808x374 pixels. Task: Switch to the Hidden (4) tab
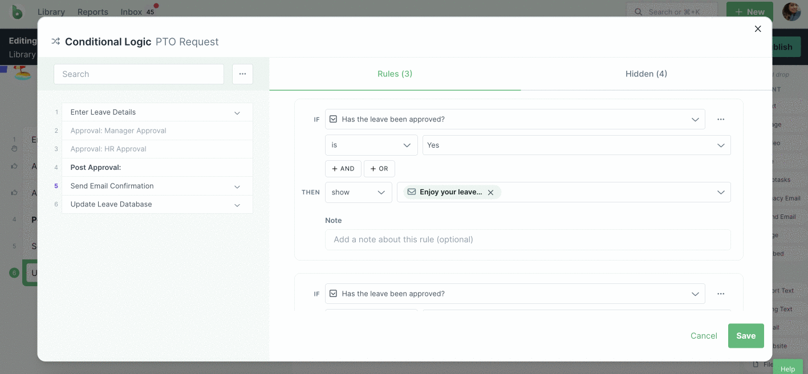click(x=646, y=74)
